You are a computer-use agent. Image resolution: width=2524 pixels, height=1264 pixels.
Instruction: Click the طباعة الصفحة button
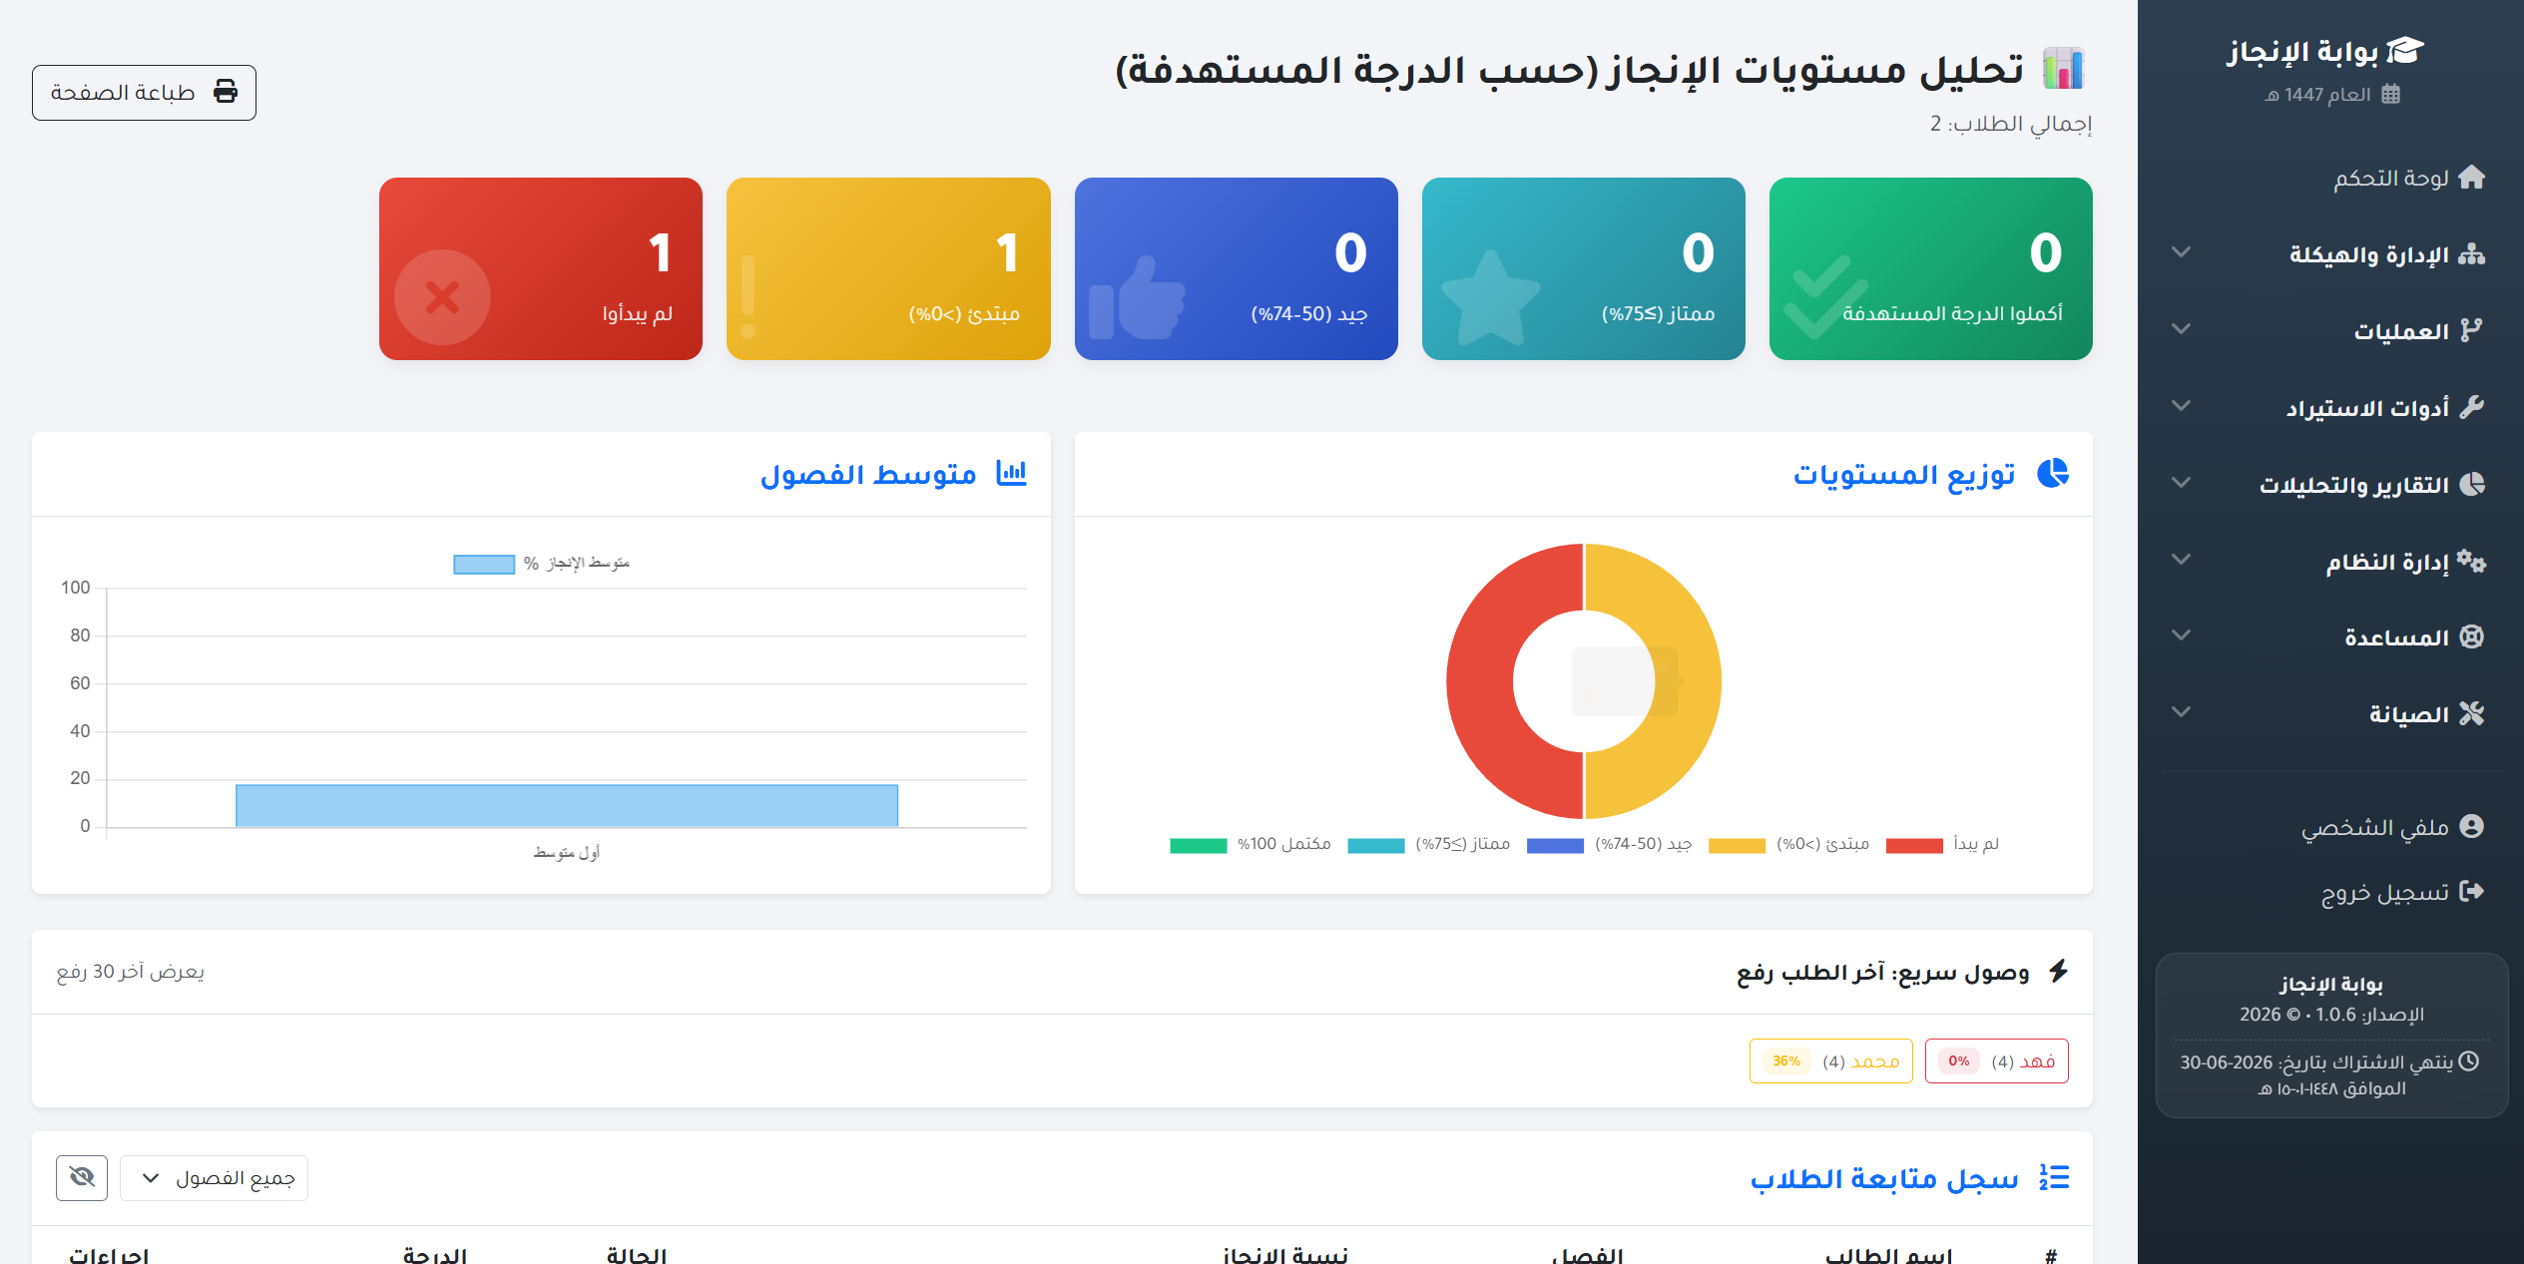point(144,93)
